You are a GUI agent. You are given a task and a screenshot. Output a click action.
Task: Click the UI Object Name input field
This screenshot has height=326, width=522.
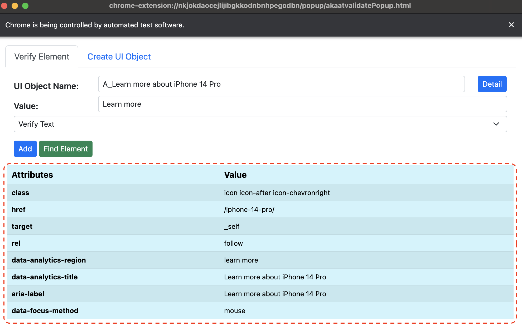click(281, 84)
